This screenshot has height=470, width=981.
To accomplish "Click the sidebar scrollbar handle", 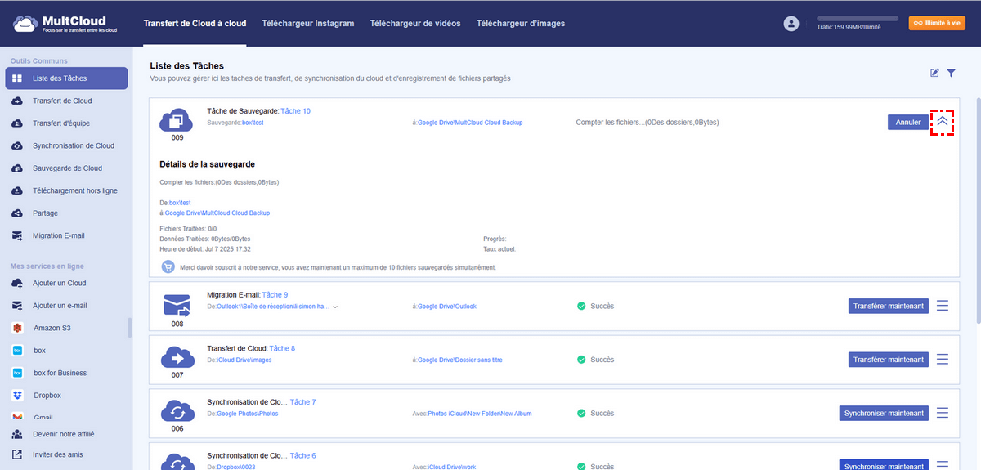I will tap(130, 327).
